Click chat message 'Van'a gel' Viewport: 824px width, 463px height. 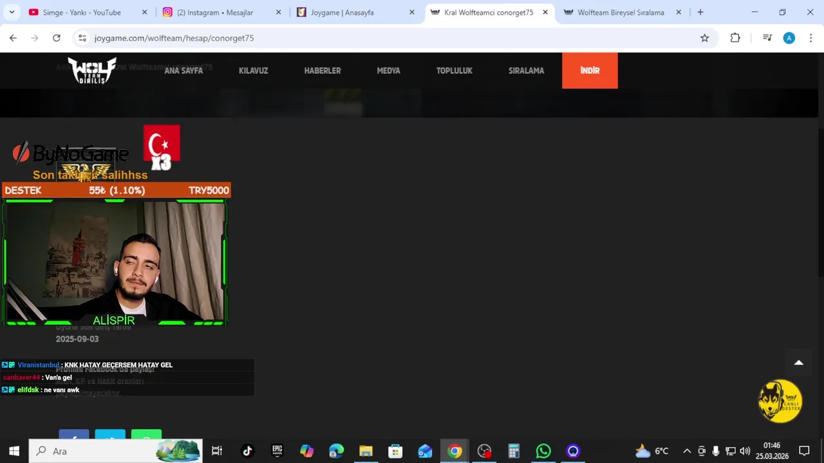37,377
